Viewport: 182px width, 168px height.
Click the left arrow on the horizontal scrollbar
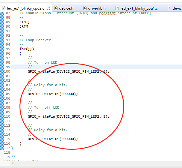[13, 163]
